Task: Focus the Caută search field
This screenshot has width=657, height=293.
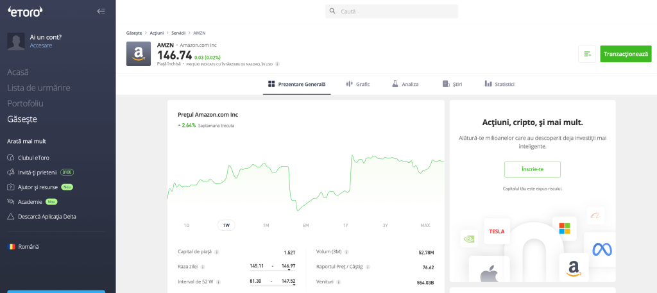Action: [x=391, y=12]
